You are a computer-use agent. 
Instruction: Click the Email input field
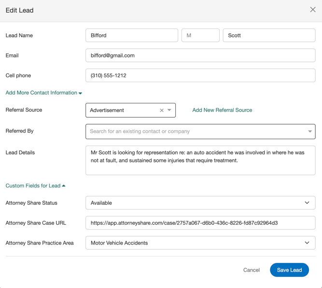coord(200,56)
